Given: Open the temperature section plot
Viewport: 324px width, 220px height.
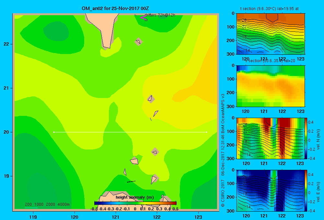Looking at the screenshot, I should click(271, 34).
